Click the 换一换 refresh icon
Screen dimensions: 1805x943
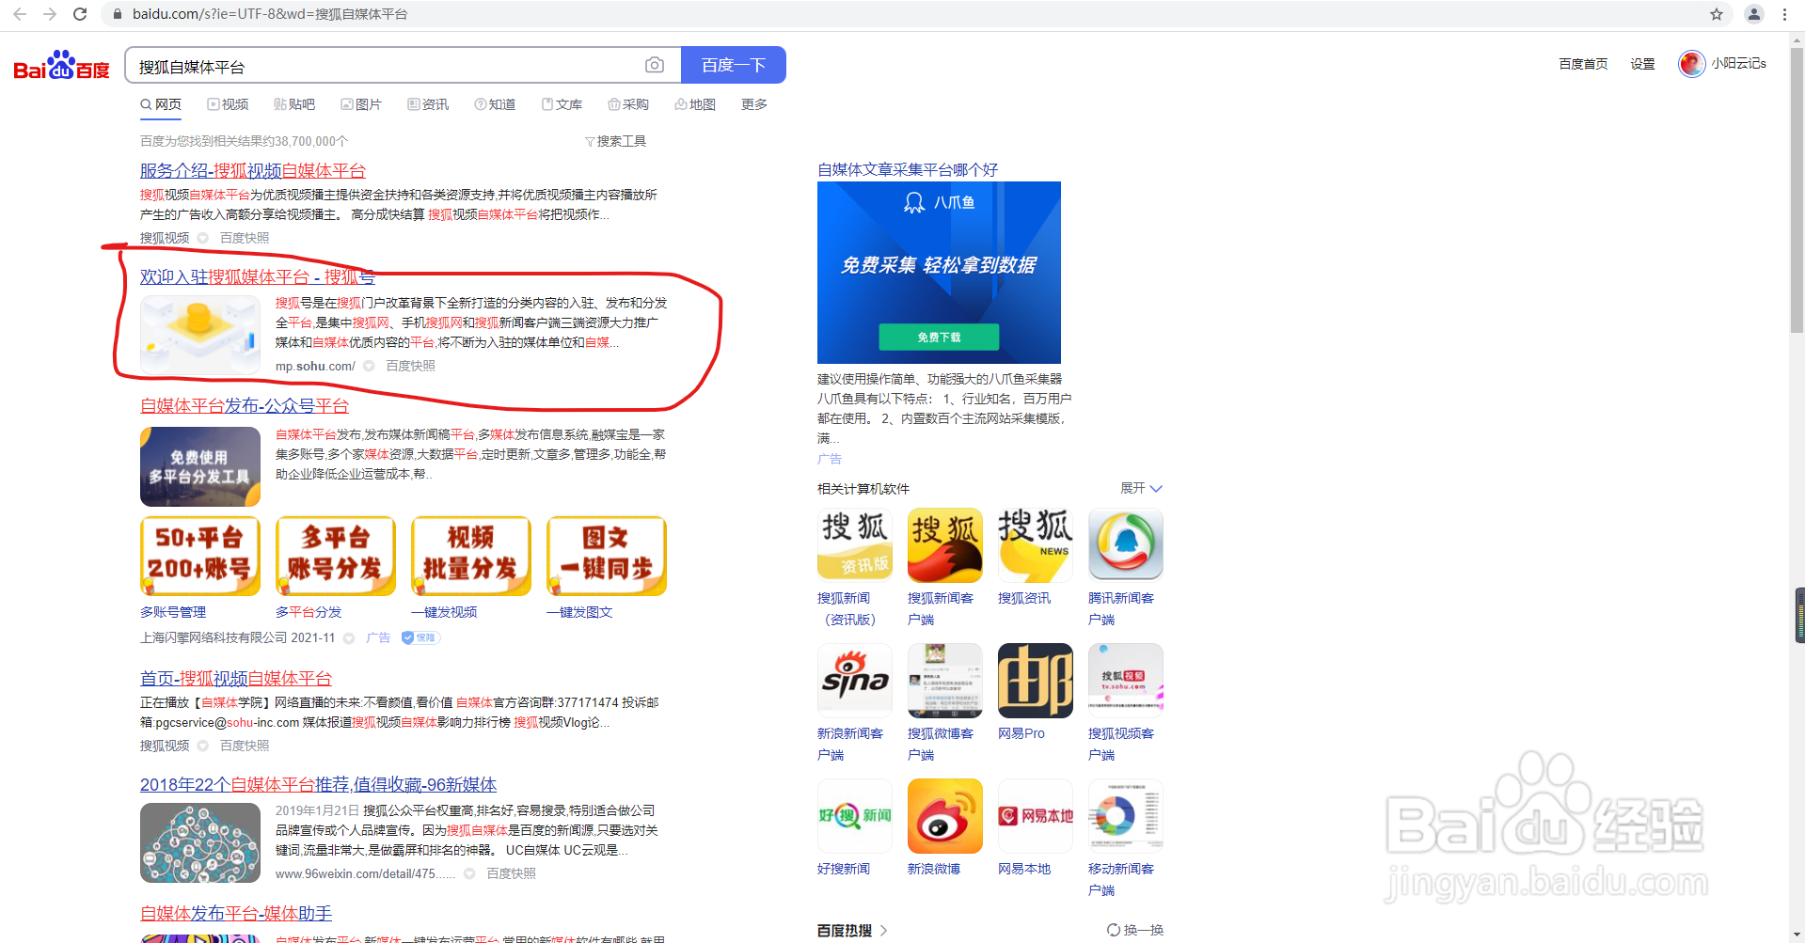click(1114, 930)
